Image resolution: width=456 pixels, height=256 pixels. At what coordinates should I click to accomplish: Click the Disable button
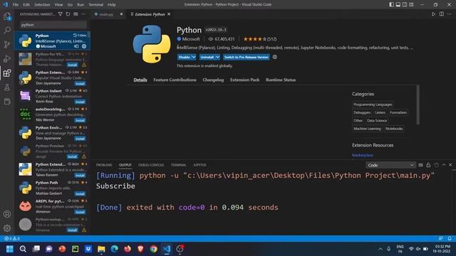click(x=184, y=57)
